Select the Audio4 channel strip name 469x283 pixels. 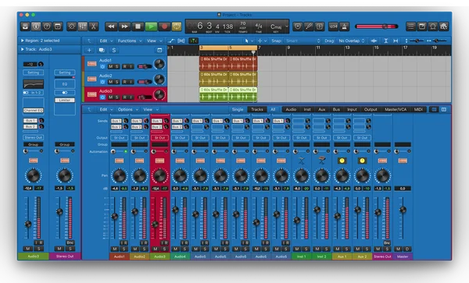(x=180, y=256)
